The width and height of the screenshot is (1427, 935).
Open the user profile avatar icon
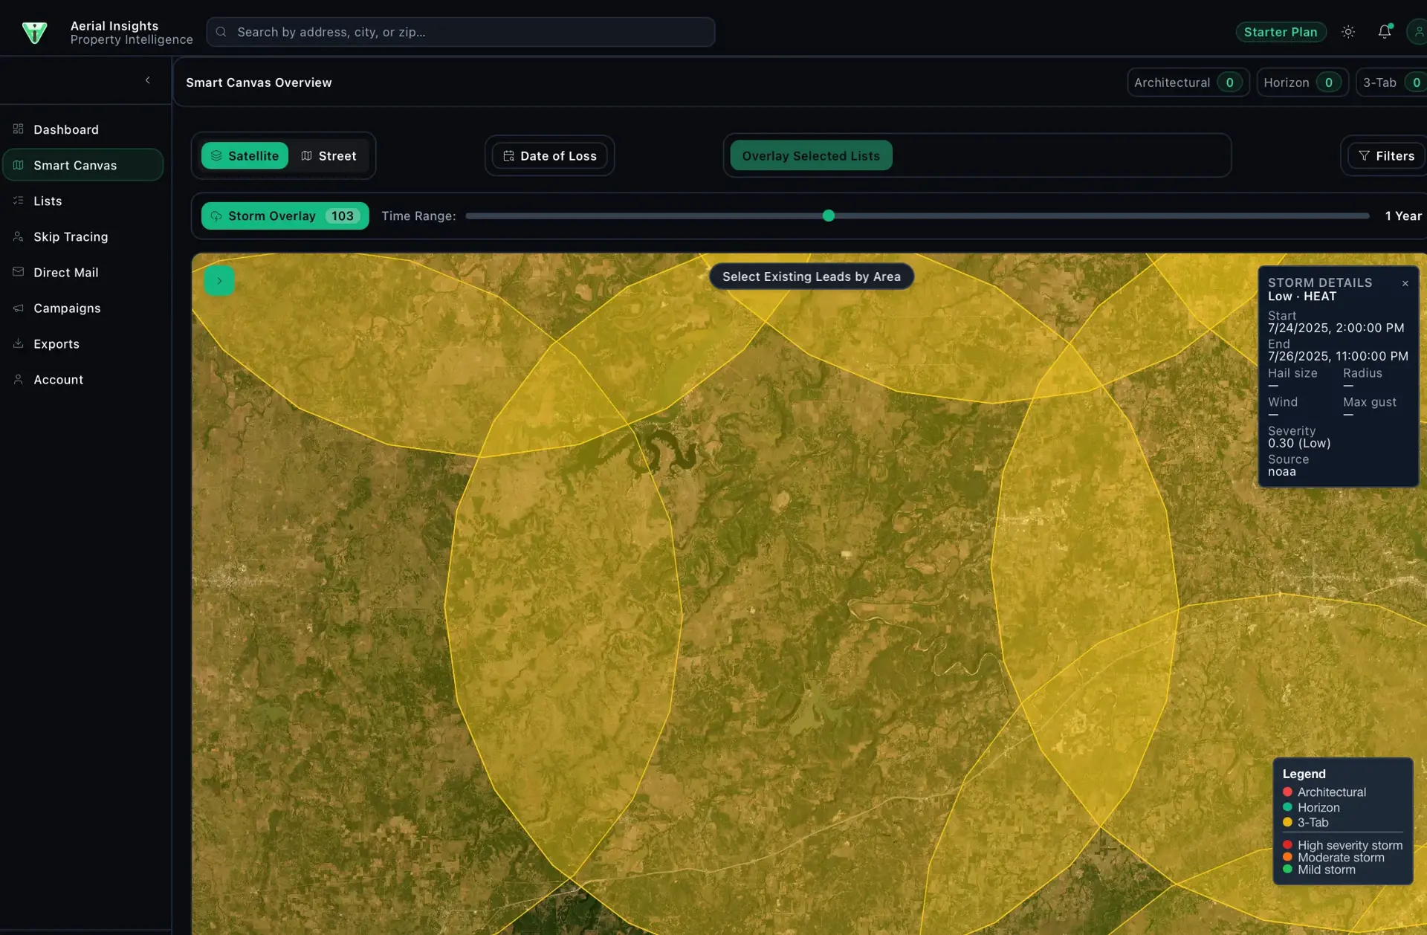tap(1418, 32)
